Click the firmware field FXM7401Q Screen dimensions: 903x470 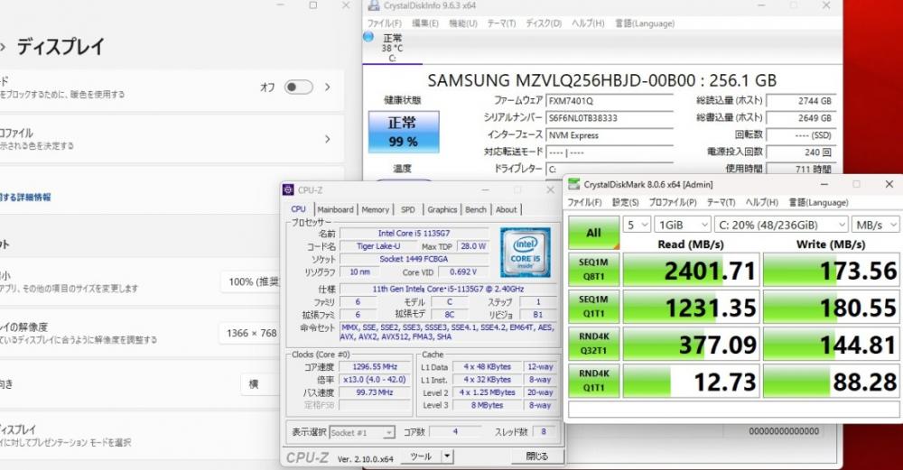click(609, 101)
